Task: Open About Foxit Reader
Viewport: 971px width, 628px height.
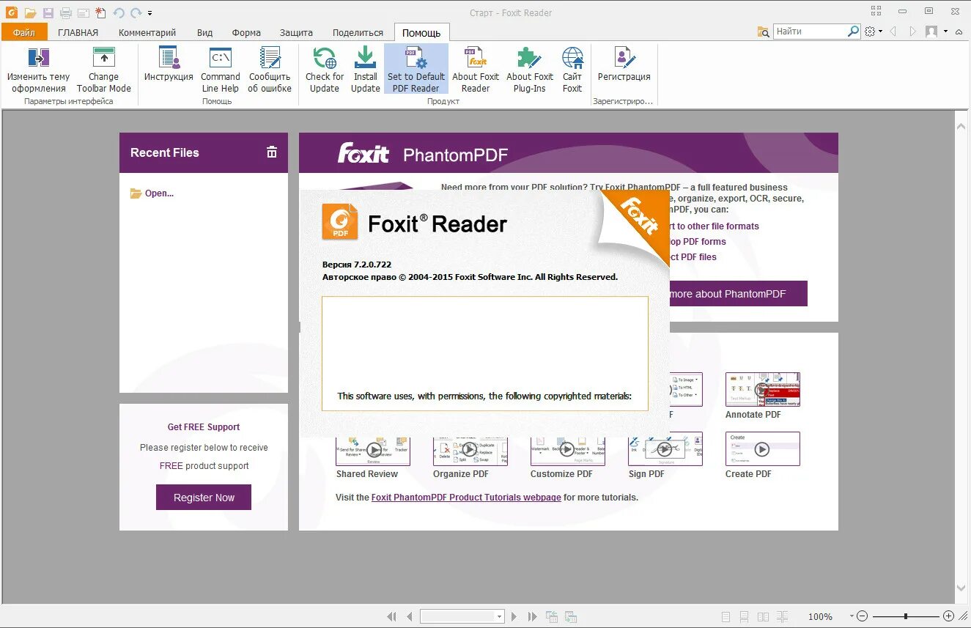Action: pyautogui.click(x=476, y=71)
